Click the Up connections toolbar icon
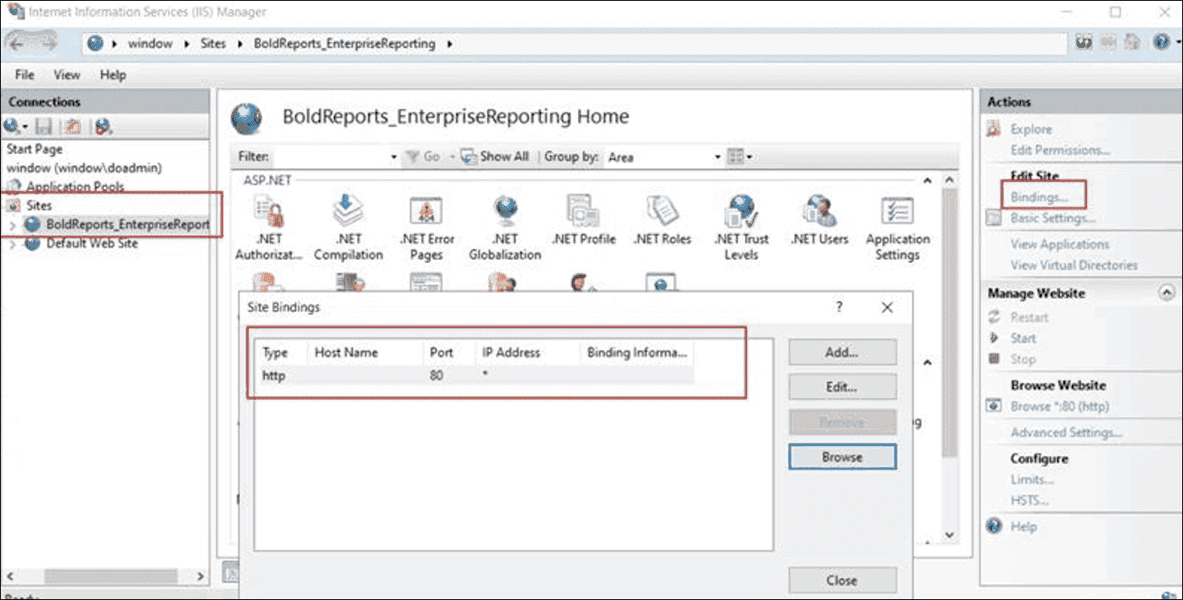 [x=72, y=126]
